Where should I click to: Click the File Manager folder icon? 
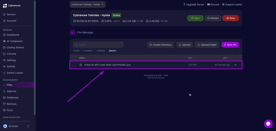73,33
